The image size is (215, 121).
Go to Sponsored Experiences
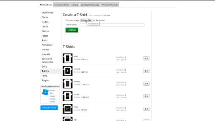pyautogui.click(x=47, y=61)
